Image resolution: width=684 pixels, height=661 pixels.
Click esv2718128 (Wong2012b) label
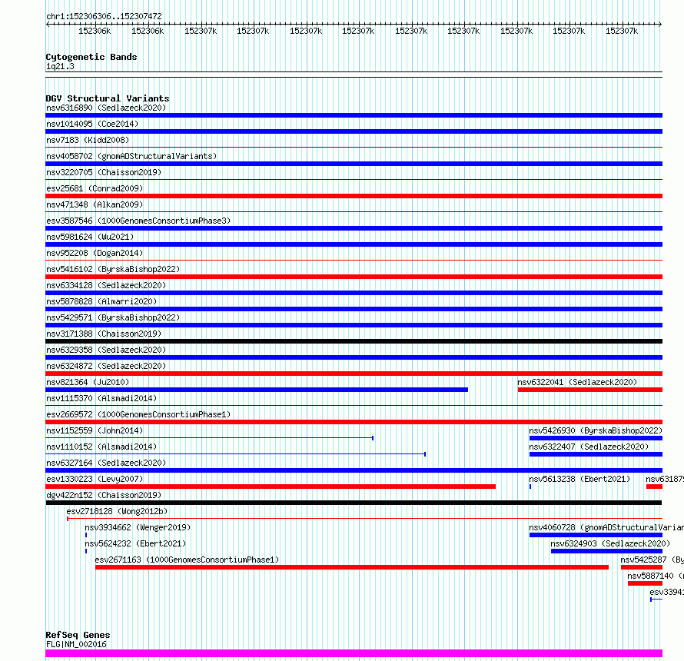[x=117, y=511]
